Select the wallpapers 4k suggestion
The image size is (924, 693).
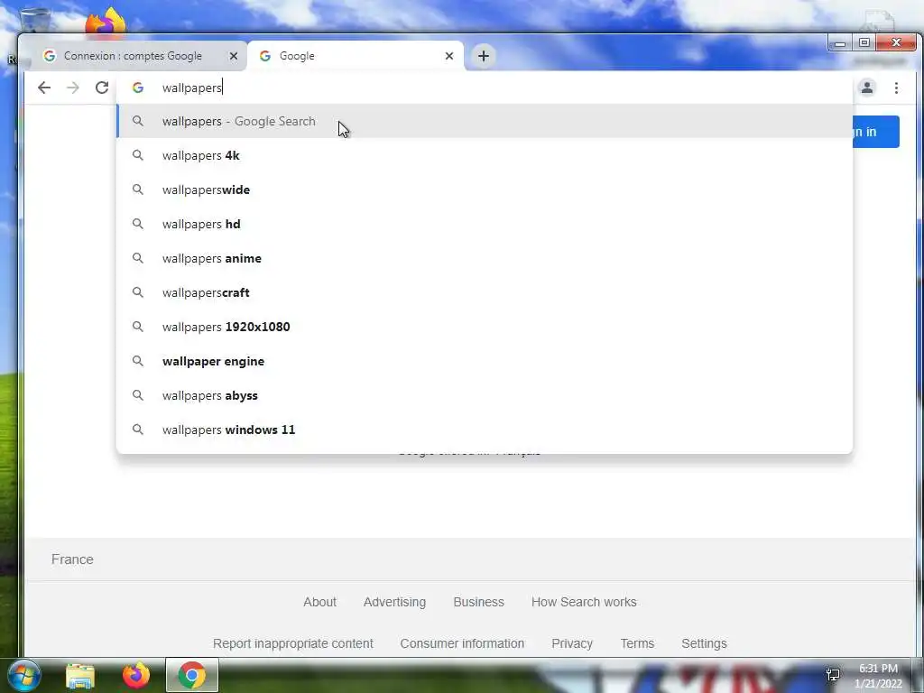click(485, 155)
